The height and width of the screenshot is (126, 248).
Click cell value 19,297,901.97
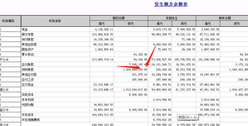point(210,75)
